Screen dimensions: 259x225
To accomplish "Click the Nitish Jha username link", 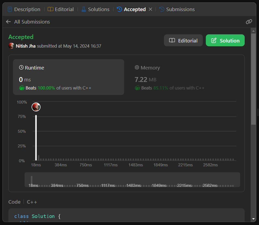I will [26, 46].
